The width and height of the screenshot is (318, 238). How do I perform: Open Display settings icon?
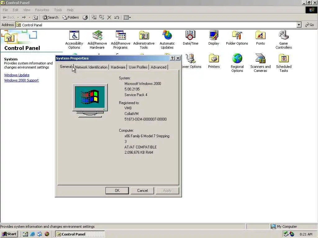pos(214,37)
